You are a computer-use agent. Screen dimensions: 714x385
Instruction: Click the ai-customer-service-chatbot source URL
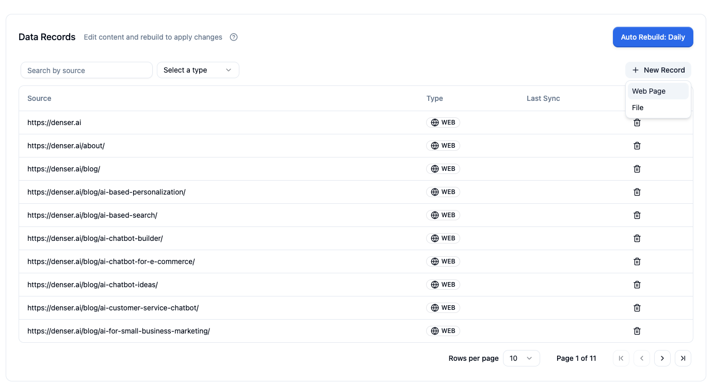113,308
